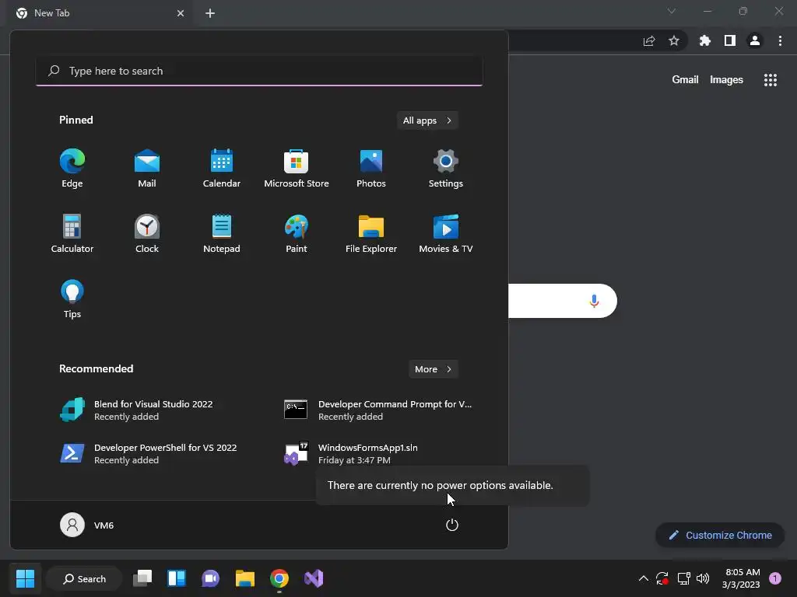This screenshot has width=797, height=597.
Task: Close the New Tab tab
Action: (181, 13)
